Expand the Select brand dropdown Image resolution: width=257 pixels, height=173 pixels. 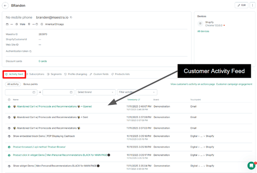click(96, 92)
